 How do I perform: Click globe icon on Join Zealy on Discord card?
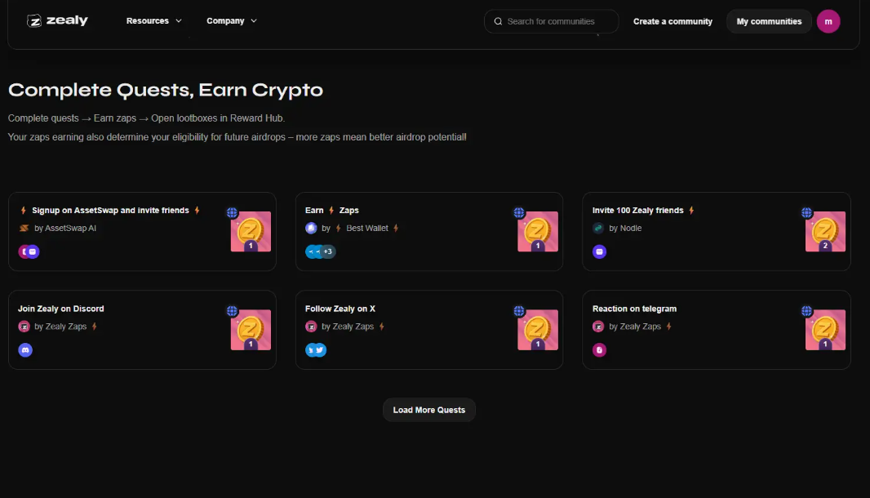coord(232,311)
